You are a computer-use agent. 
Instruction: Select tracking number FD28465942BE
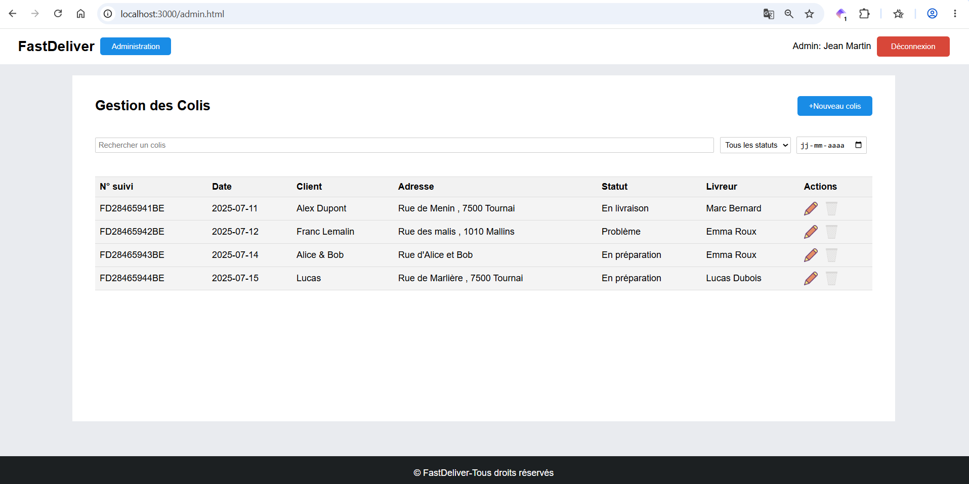click(132, 232)
